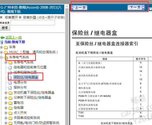Go to previous page with 上一页 button

tap(79, 8)
